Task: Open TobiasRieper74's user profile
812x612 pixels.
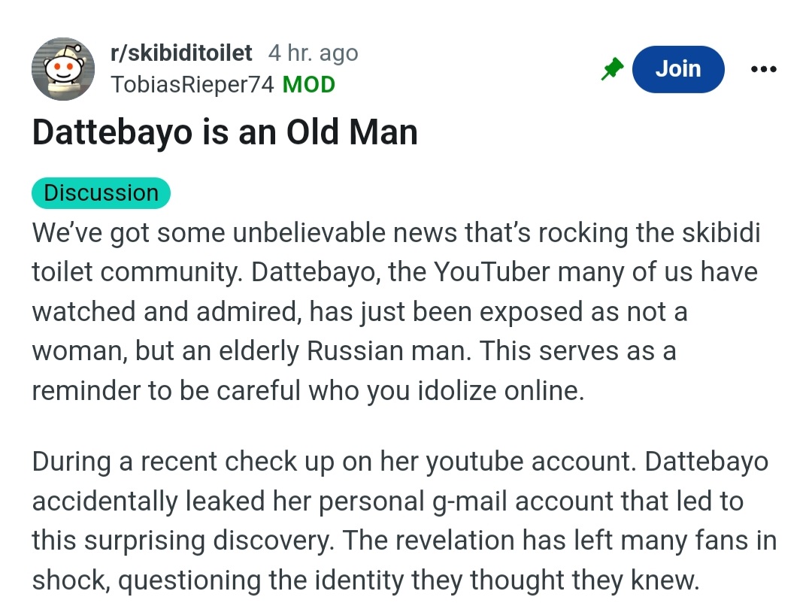Action: (192, 85)
